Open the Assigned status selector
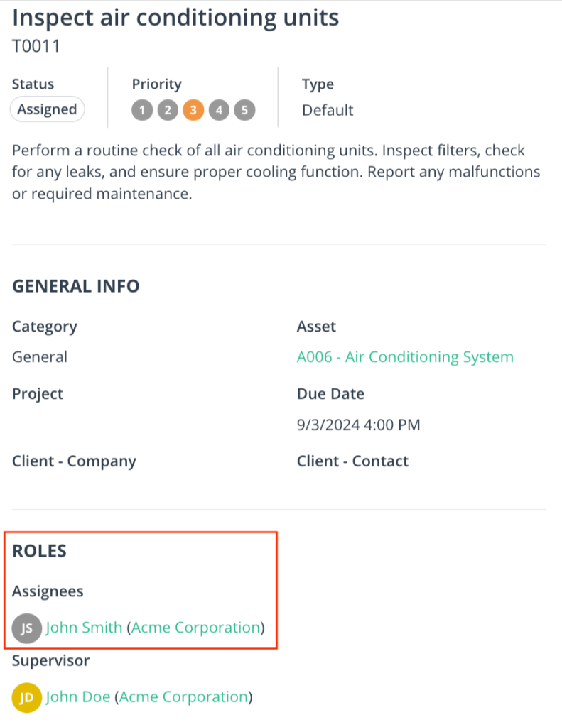The width and height of the screenshot is (562, 727). [x=47, y=109]
